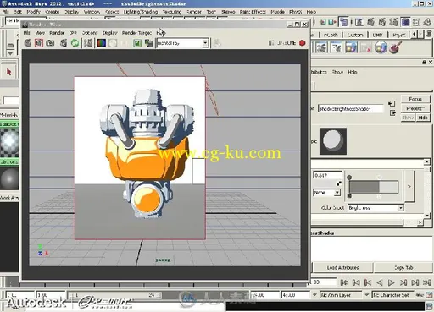Click the toolbox collapse down arrow
The height and width of the screenshot is (312, 434).
coord(10,53)
